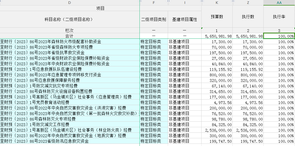Viewport: 295px width, 146px height.
Task: Select the 社会事务（林业防火类）经费 row name
Action: pyautogui.click(x=70, y=130)
